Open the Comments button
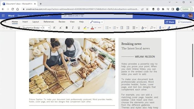Screen dimensions: 194x109 click(x=185, y=22)
